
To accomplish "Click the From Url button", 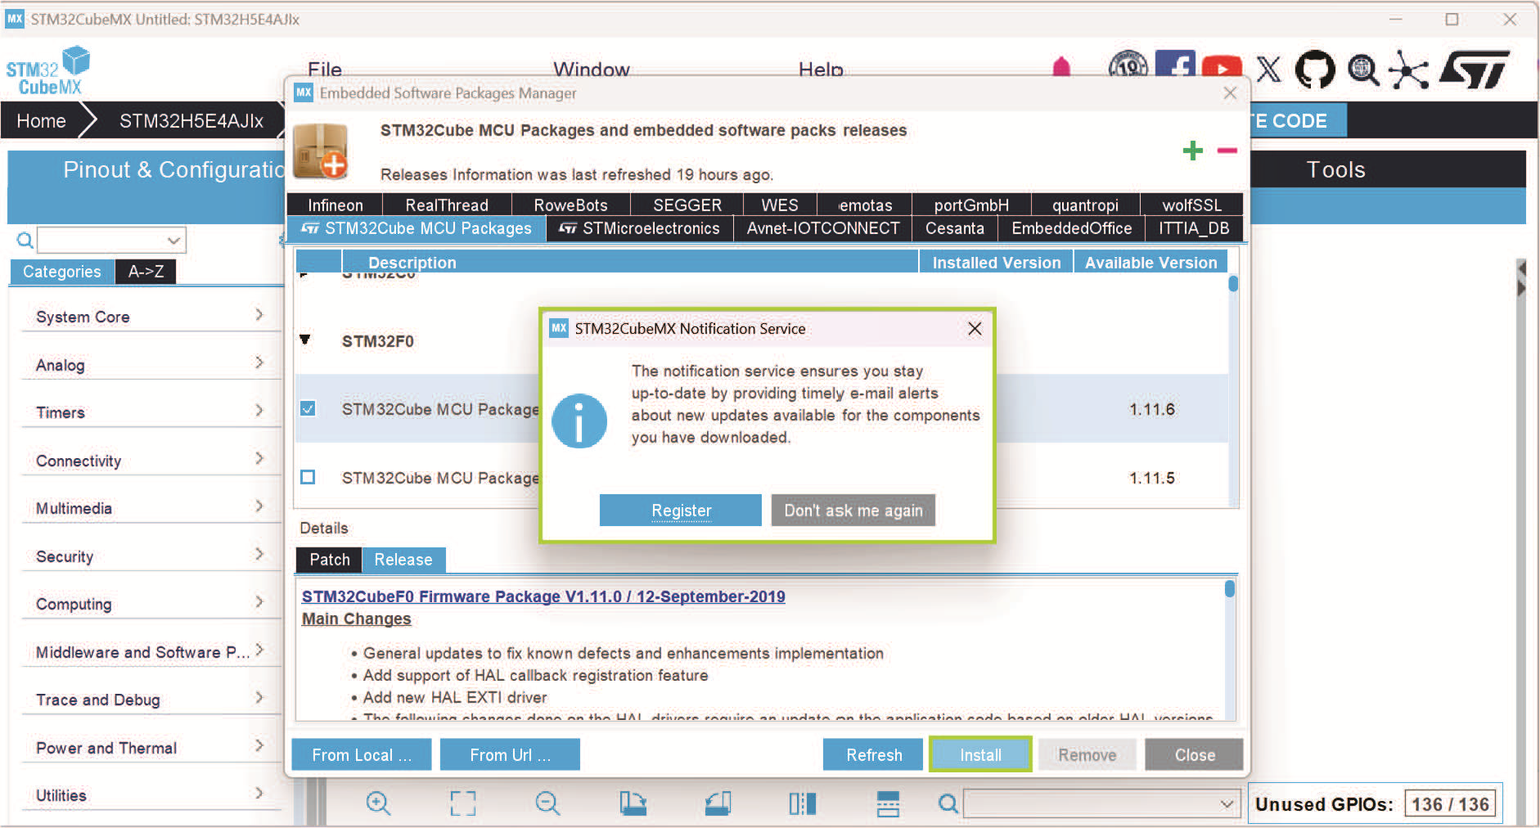I will 510,754.
